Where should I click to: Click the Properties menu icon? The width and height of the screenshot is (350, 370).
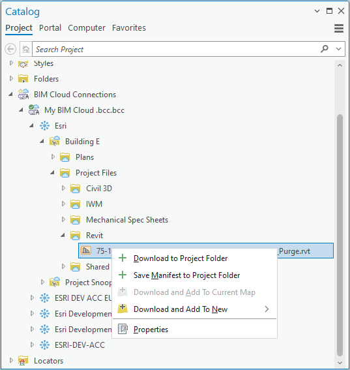[123, 329]
